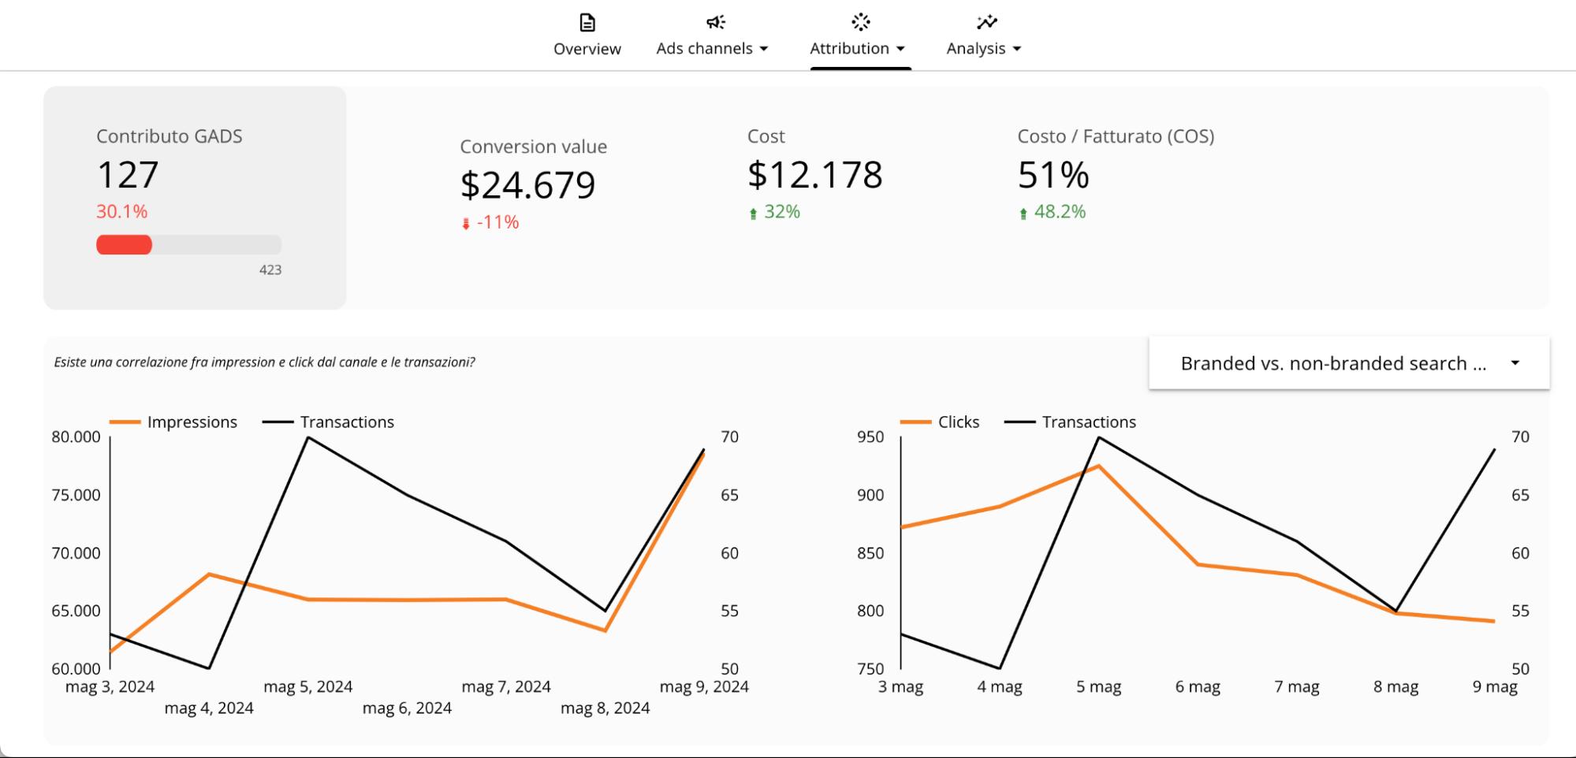Click the red Contributo GADS progress bar
Viewport: 1576px width, 758px height.
(x=125, y=245)
